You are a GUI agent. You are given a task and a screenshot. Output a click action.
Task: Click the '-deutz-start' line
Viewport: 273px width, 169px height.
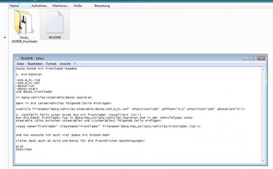tap(27, 89)
